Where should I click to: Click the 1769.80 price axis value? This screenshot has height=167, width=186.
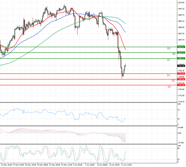click(x=181, y=77)
